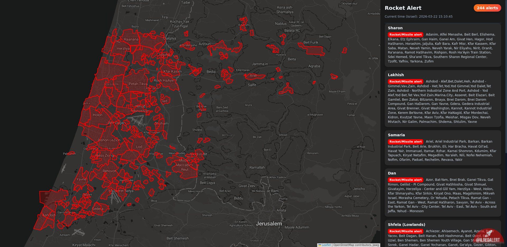Click the Rocket/Missile alert badge under Lakhish
This screenshot has height=247, width=507.
[405, 81]
